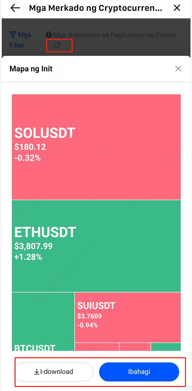Tap the back arrow icon

pos(15,8)
